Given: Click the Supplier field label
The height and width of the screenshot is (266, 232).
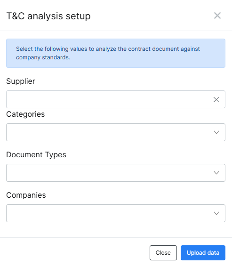Looking at the screenshot, I should point(21,81).
